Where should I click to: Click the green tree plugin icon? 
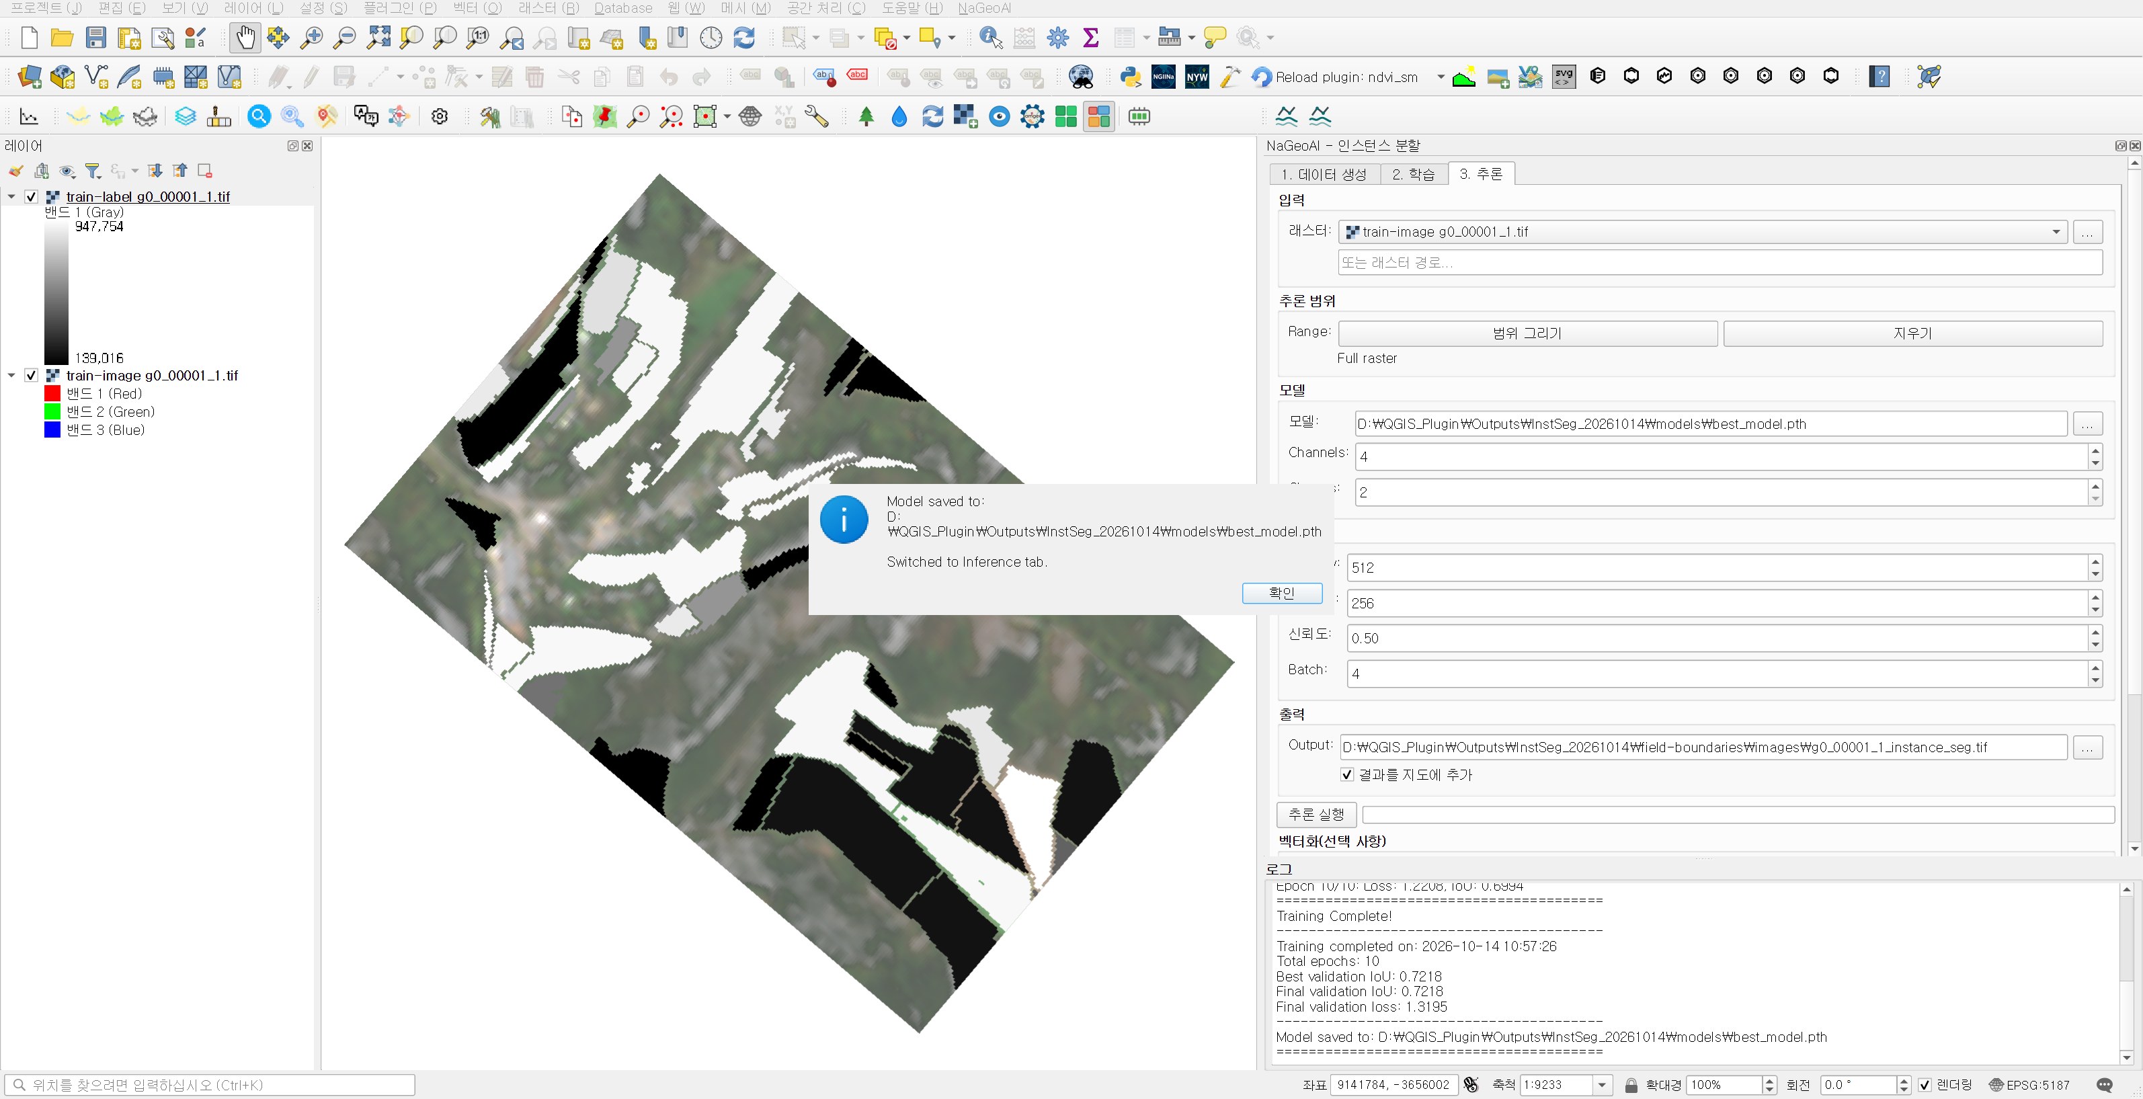(866, 116)
